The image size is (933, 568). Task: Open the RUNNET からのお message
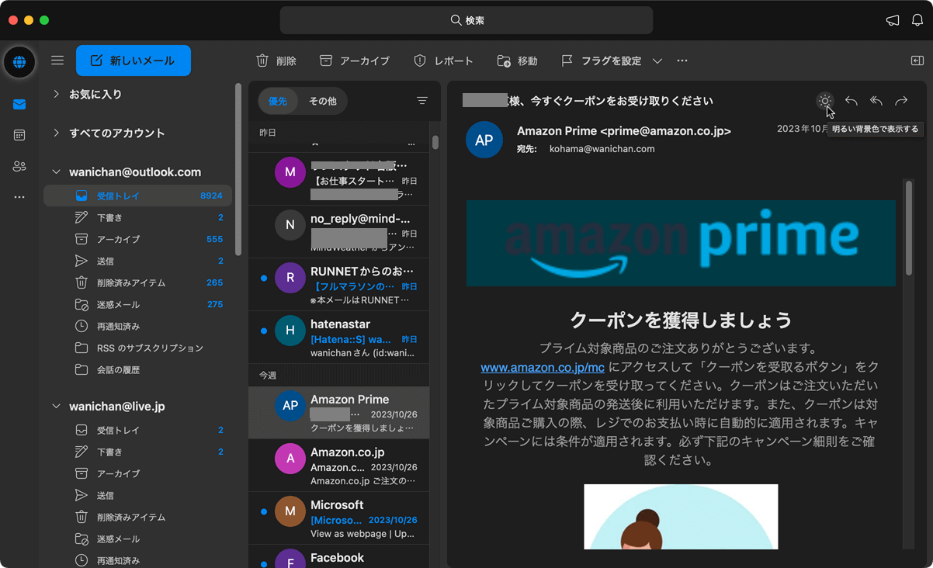click(338, 285)
